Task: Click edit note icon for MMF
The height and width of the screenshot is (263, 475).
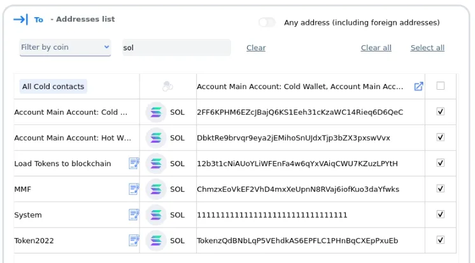Action: coord(134,189)
